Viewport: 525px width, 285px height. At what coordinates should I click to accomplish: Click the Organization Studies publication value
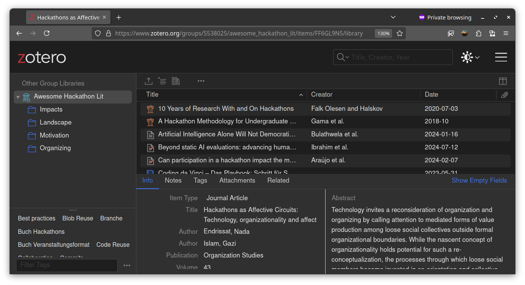click(x=233, y=255)
